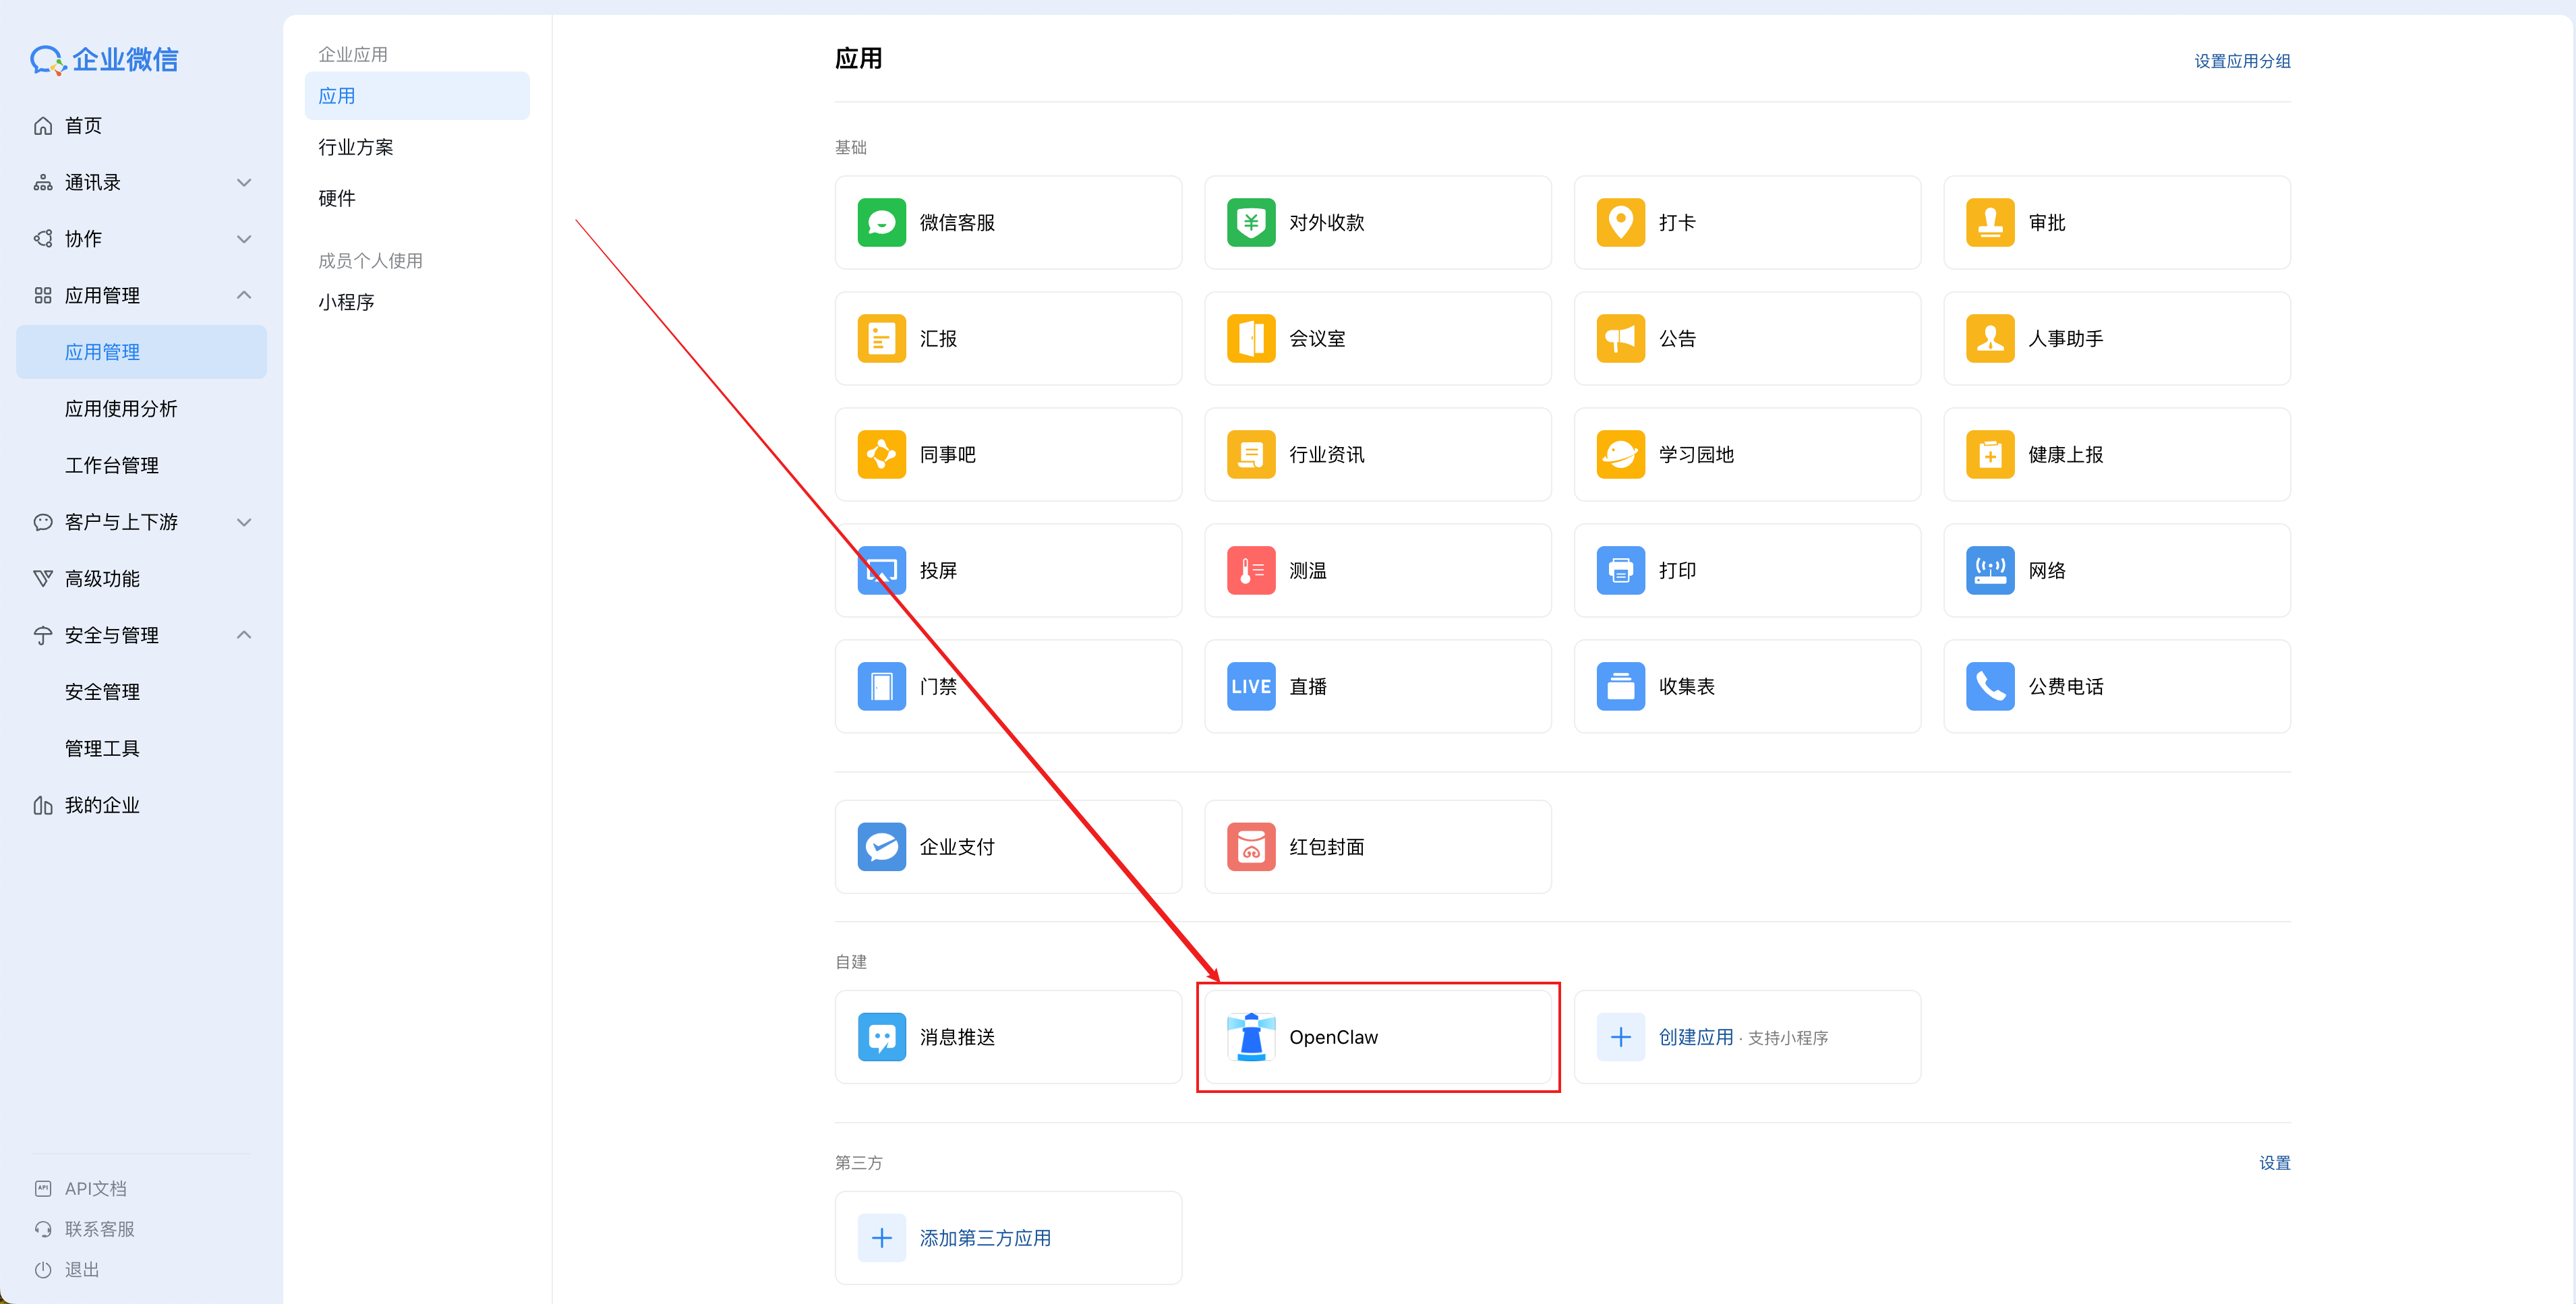Open the 审批 stamp icon
Viewport: 2576px width, 1304px height.
(x=1989, y=222)
